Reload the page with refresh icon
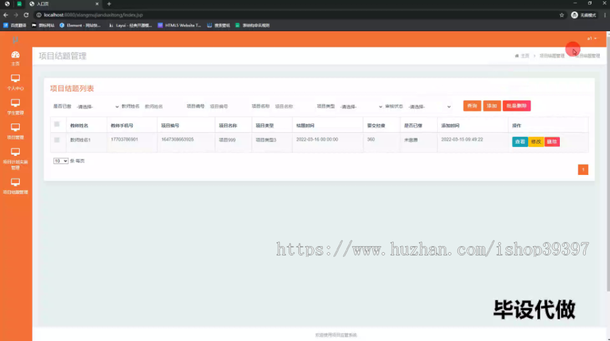This screenshot has width=610, height=341. (26, 15)
